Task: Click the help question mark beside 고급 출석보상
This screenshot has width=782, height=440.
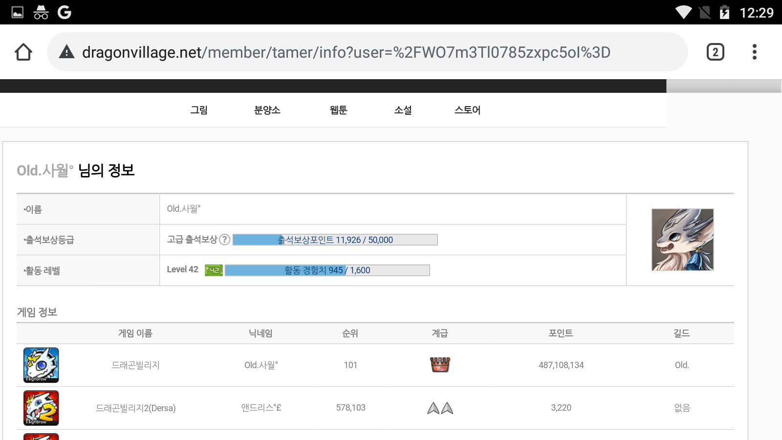Action: pos(224,240)
